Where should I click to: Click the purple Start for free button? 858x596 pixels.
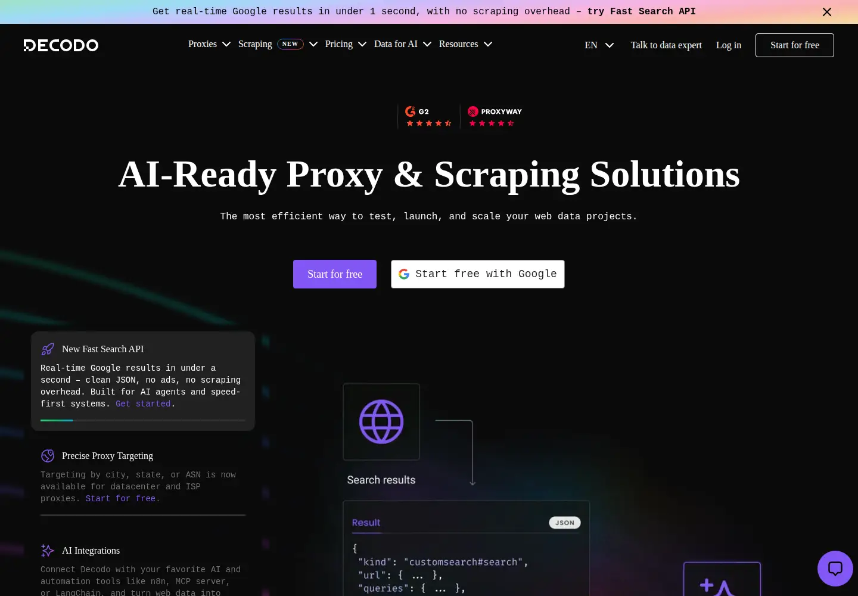point(335,274)
